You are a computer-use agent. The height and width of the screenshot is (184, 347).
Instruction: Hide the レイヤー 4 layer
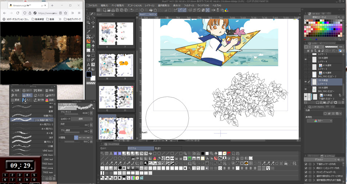tap(306, 60)
